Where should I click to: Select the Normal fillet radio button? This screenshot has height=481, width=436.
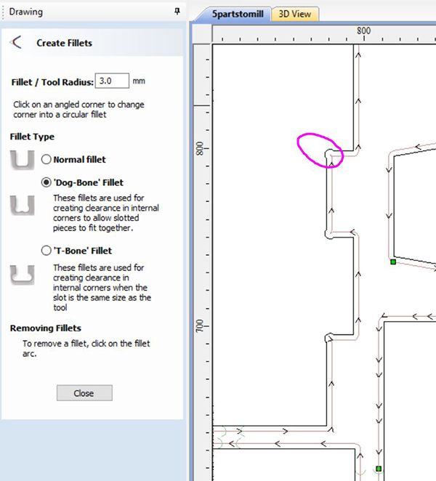(46, 160)
